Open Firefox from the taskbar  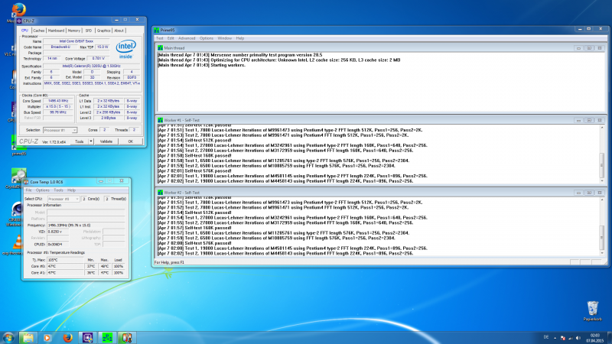click(x=67, y=338)
